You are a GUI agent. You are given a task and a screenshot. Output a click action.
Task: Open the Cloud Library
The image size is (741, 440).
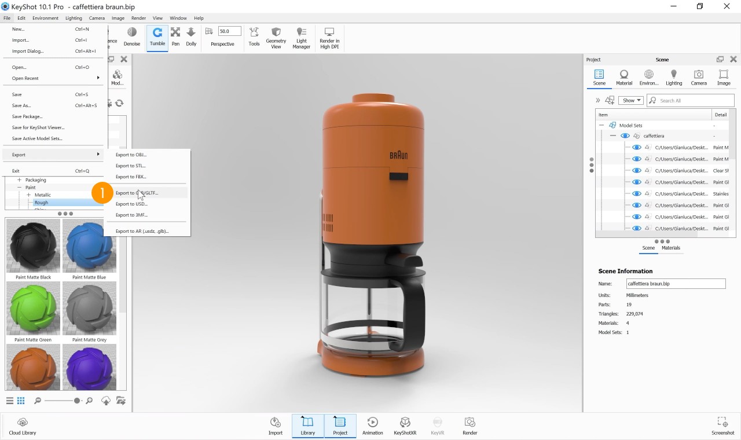click(x=22, y=425)
